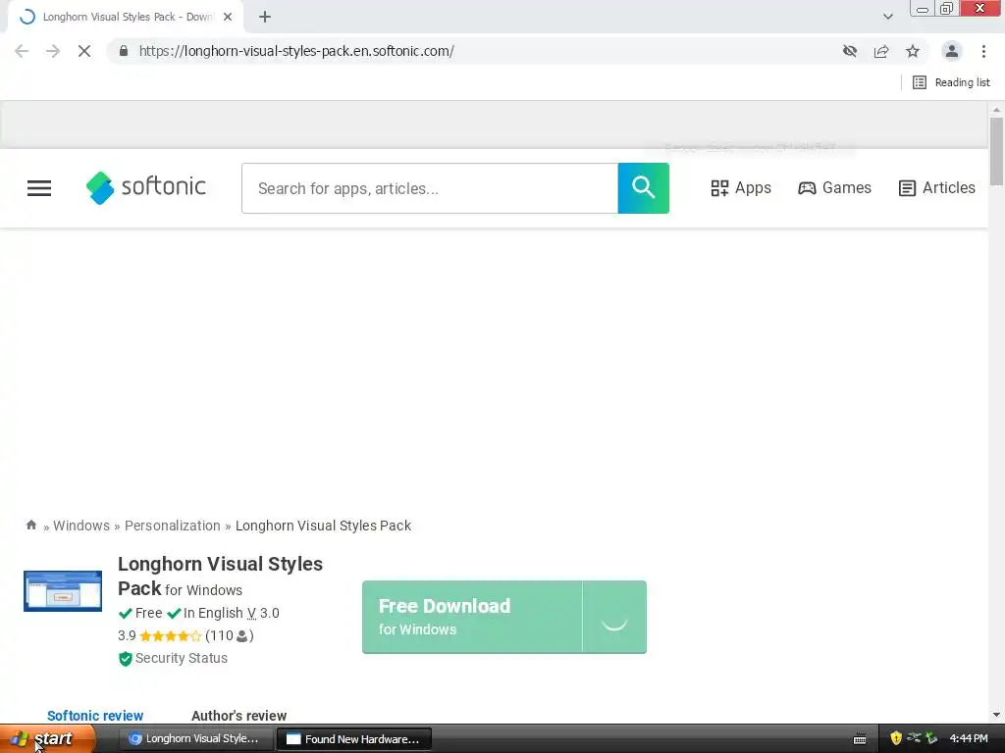Click the scrollbar up arrow

[996, 110]
